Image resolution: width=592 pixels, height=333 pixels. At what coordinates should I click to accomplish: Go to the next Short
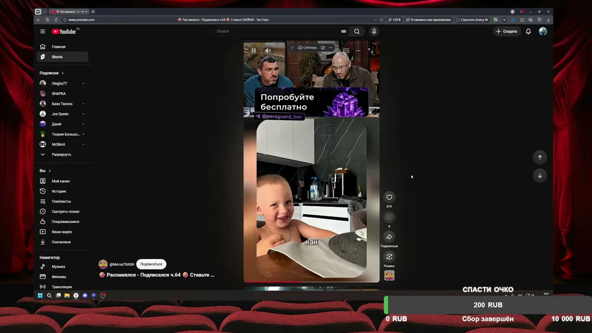(540, 176)
